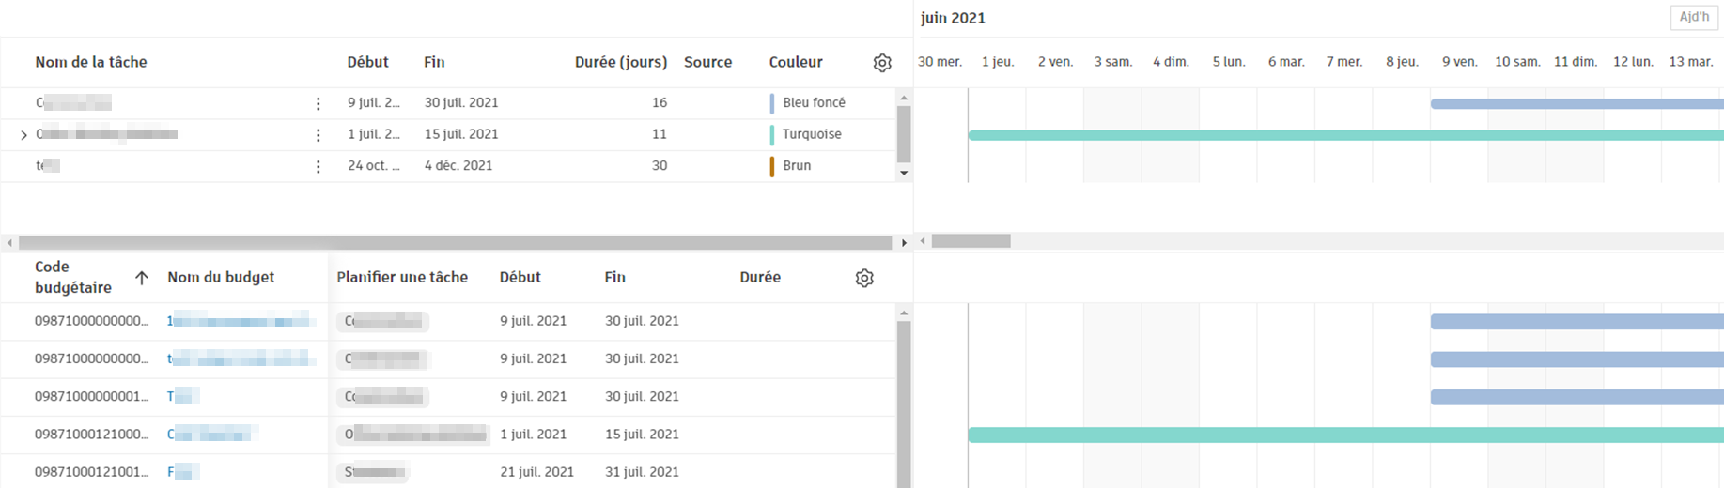Click the Durée (jours) column header
This screenshot has height=488, width=1724.
620,62
